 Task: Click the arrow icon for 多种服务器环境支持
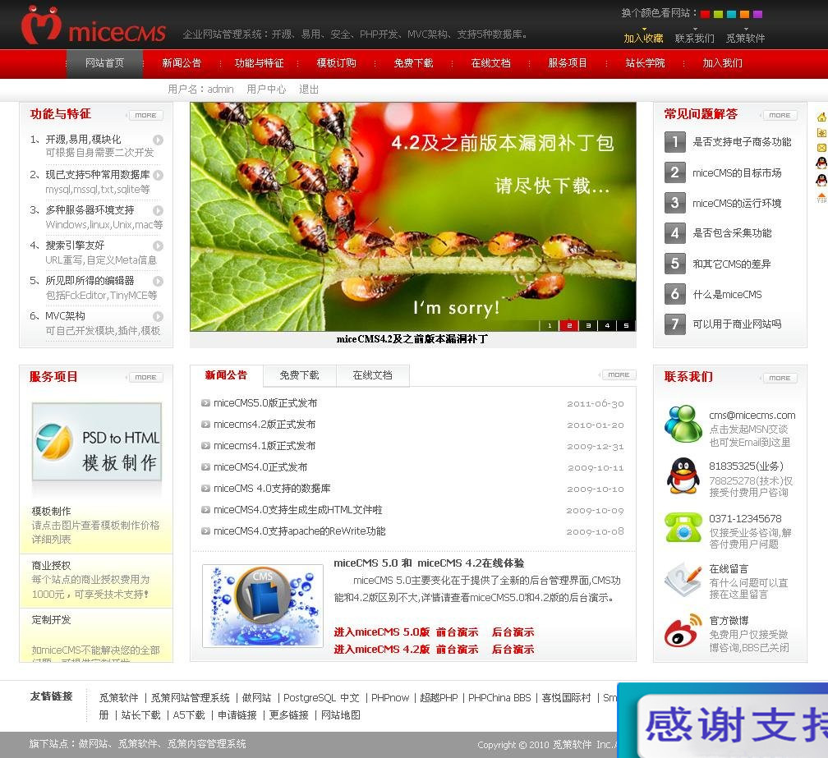tap(158, 210)
